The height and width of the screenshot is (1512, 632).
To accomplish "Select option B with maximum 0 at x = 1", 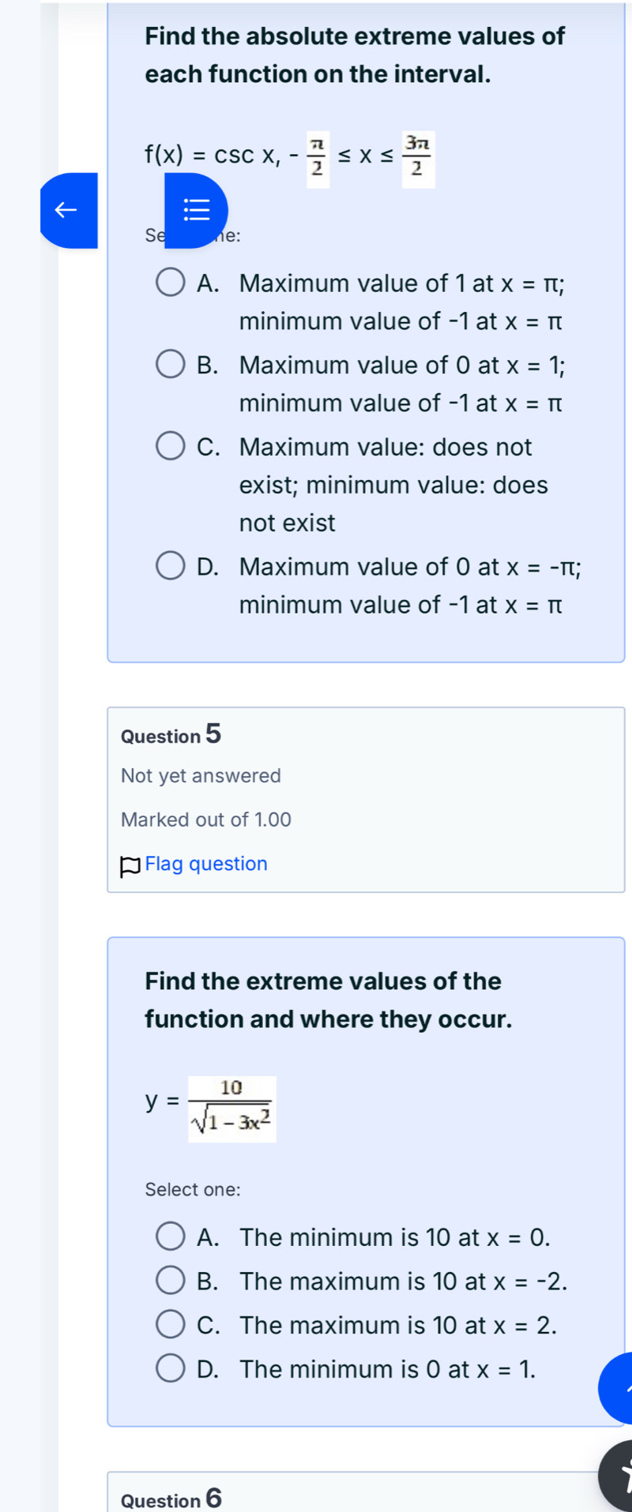I will click(170, 364).
